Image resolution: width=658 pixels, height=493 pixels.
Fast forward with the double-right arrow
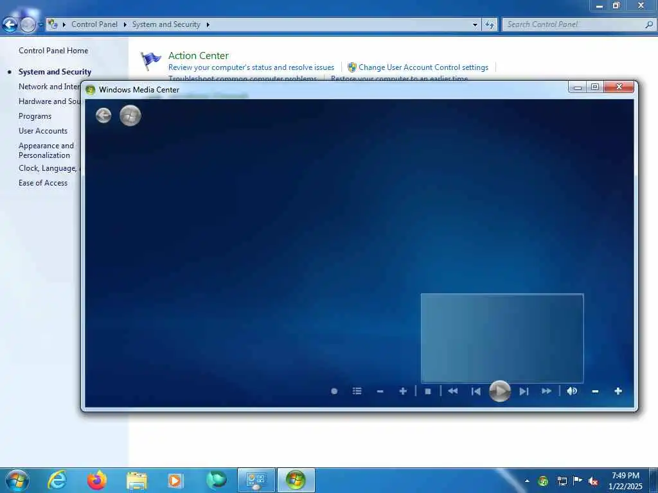(546, 391)
